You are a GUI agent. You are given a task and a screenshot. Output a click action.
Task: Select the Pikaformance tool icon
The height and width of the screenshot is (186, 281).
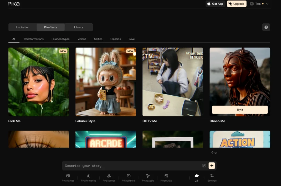click(88, 176)
